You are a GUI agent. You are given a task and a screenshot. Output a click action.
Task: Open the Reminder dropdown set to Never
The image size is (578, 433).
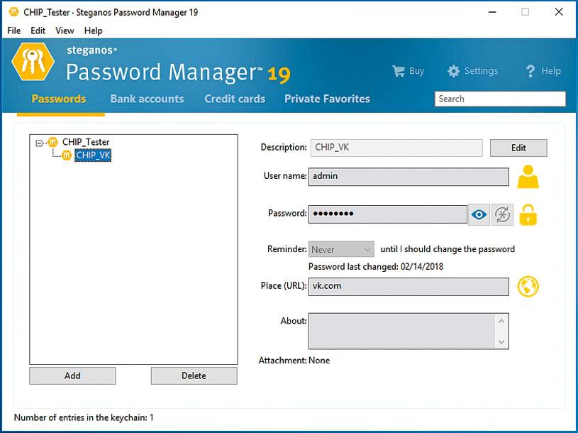(x=342, y=250)
